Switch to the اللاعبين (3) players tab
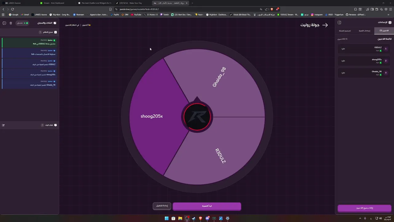Viewport: 394px width, 222px height. 384,31
